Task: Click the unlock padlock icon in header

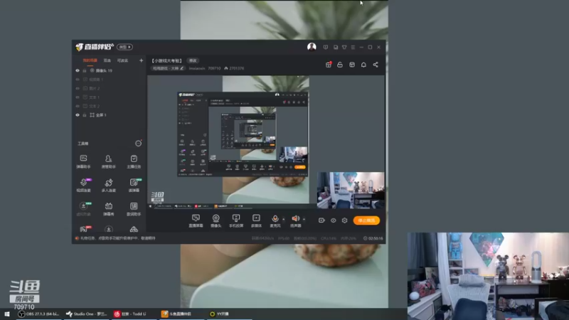Action: point(340,65)
